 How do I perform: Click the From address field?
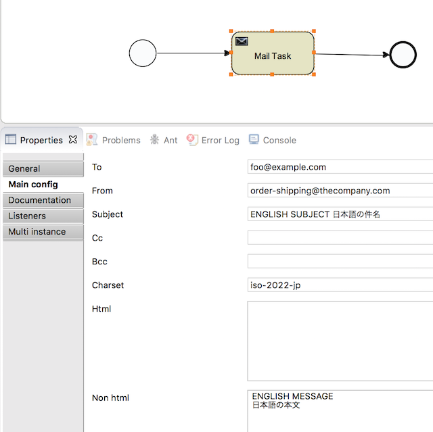(x=340, y=191)
